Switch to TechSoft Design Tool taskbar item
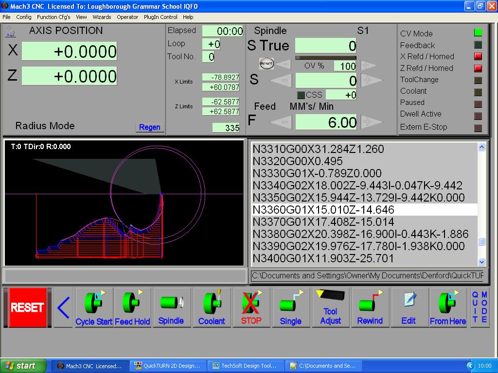The height and width of the screenshot is (373, 498). tap(246, 366)
